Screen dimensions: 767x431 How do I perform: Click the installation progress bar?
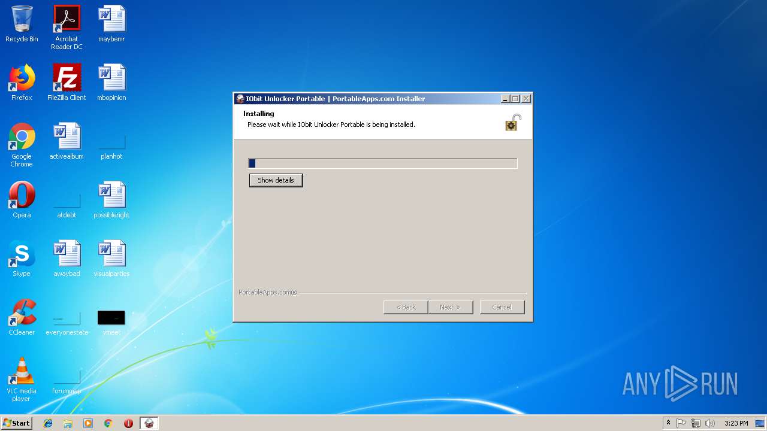tap(383, 163)
